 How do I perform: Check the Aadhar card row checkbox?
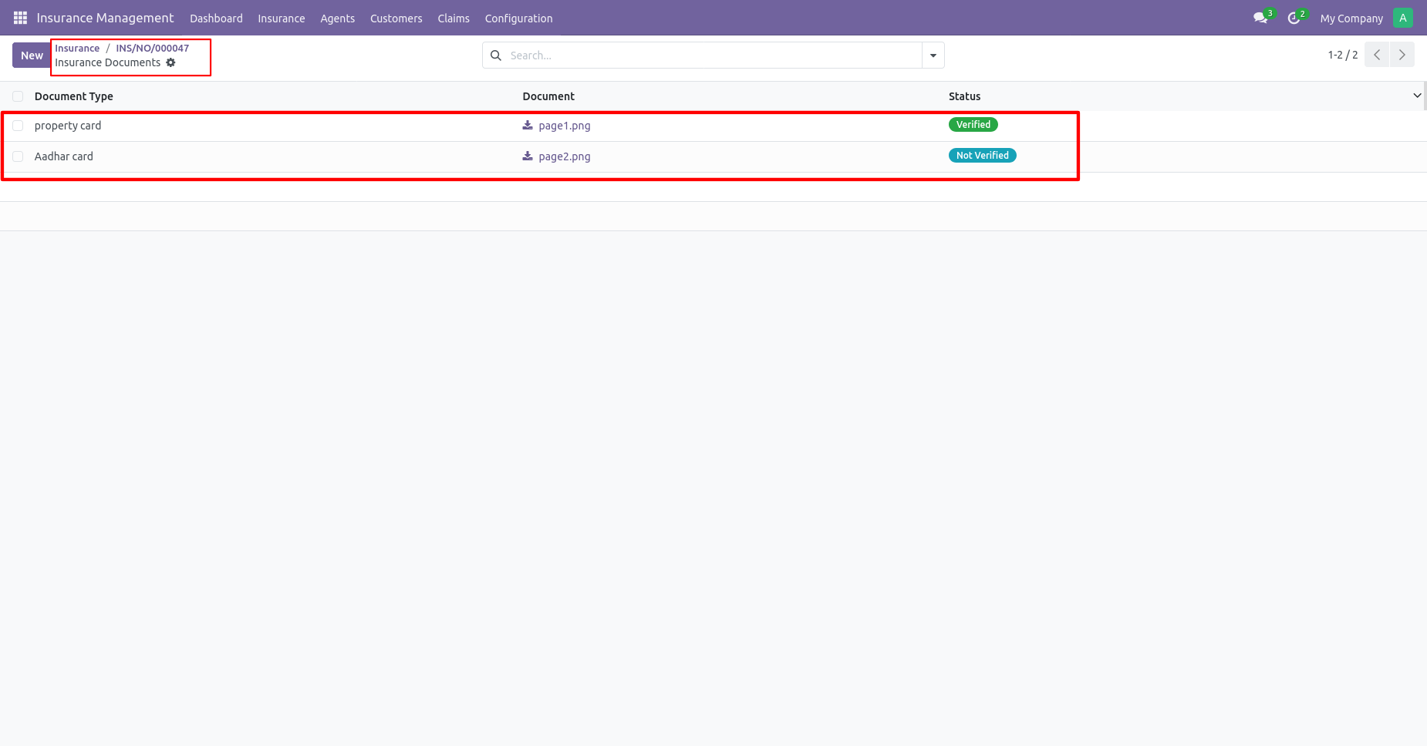point(18,156)
